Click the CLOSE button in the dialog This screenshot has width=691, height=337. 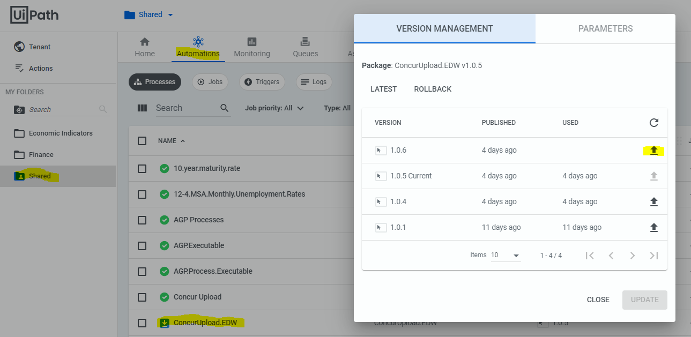[x=598, y=300]
